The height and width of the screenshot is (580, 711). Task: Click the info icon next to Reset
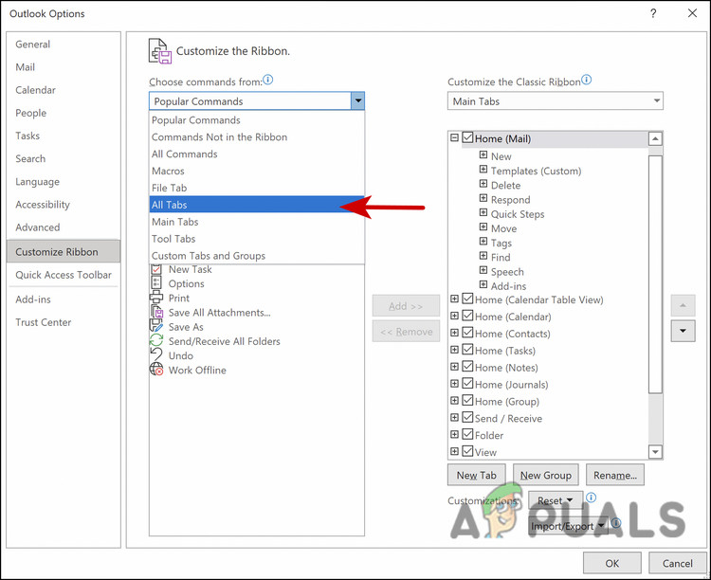tap(591, 498)
